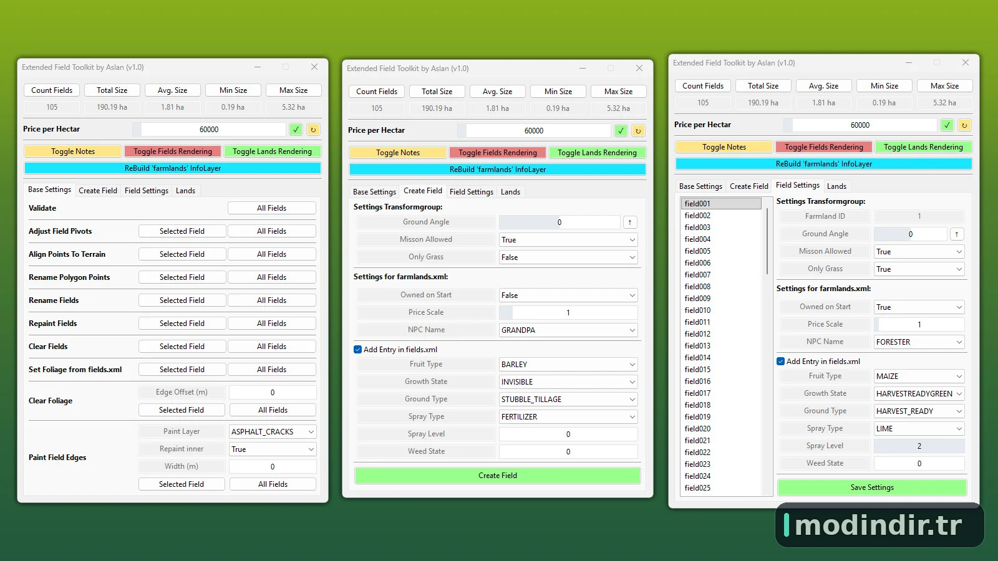
Task: Open Field Settings tab in Base Settings window
Action: point(147,191)
